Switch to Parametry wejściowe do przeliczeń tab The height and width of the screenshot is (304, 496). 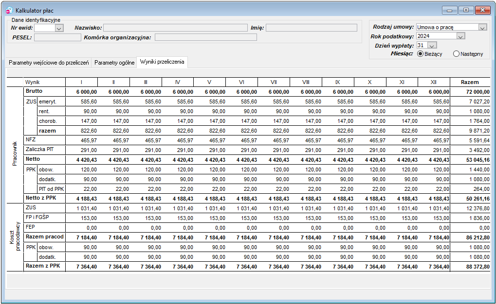tap(49, 63)
